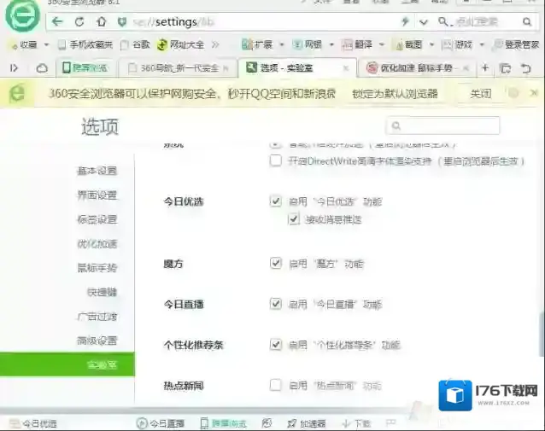Toggle 启用今日优选功能 checkbox

(276, 201)
